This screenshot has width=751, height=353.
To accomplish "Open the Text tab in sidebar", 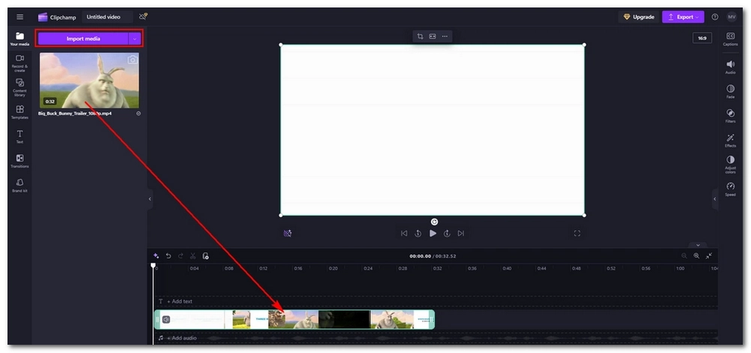I will [20, 136].
